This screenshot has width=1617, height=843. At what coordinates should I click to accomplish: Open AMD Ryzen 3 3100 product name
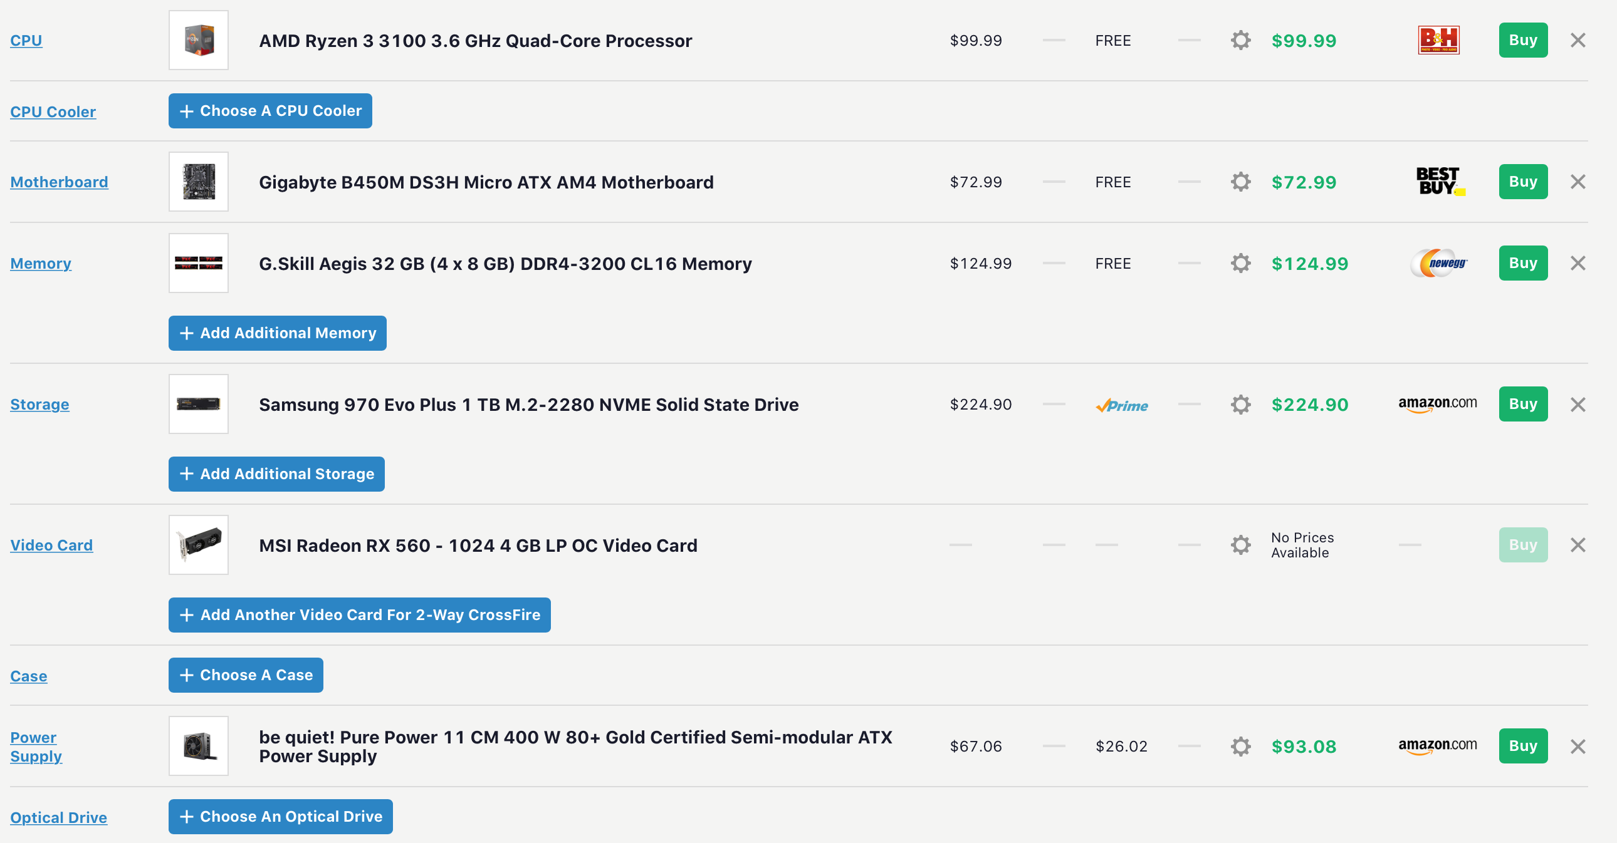(475, 41)
